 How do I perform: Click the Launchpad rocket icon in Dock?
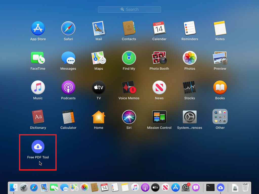coord(24,188)
